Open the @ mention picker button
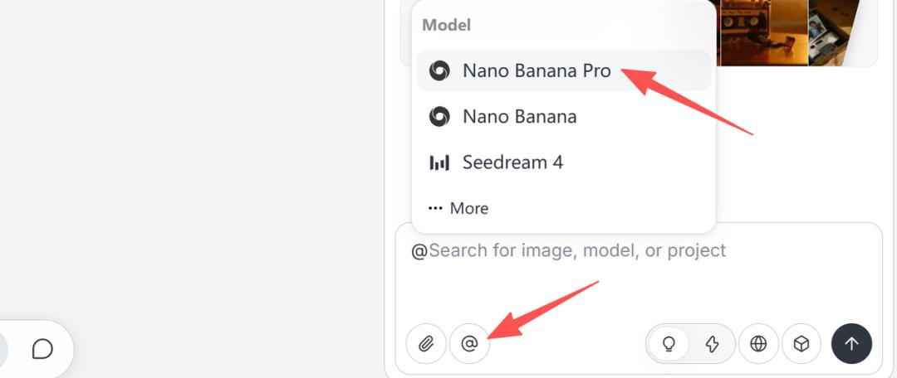 pyautogui.click(x=469, y=343)
